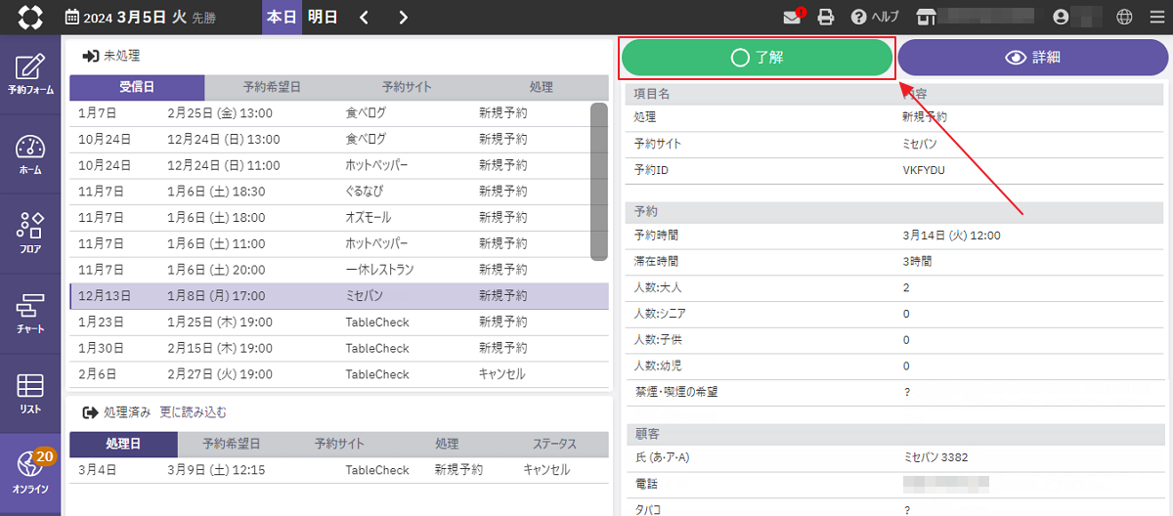Switch to 明日 tab
This screenshot has width=1173, height=516.
pyautogui.click(x=323, y=18)
